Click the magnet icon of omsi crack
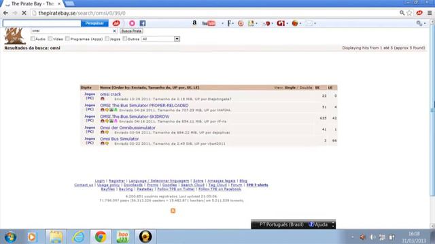435x244 pixels. [x=103, y=99]
